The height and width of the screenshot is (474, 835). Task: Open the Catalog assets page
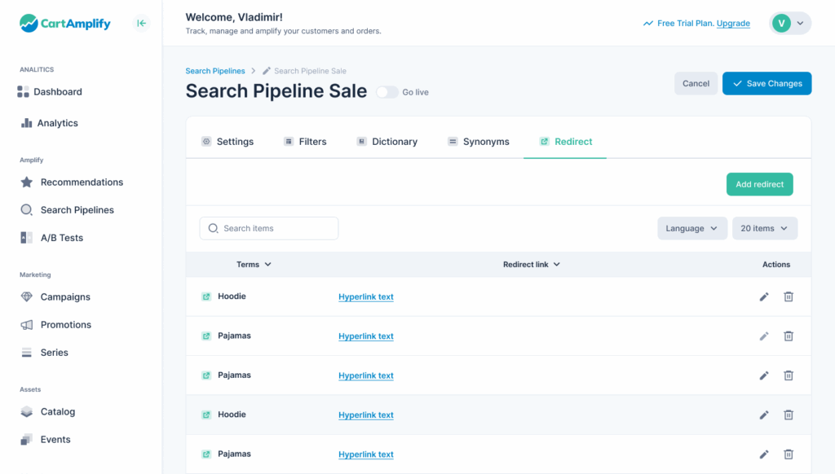click(57, 412)
